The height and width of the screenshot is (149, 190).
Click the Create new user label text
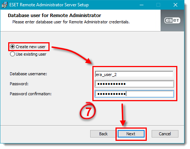pyautogui.click(x=31, y=47)
